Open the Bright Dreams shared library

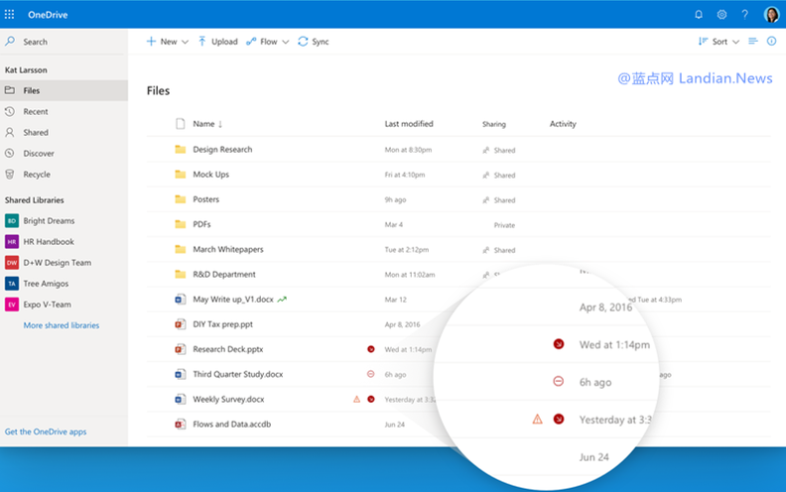pyautogui.click(x=49, y=221)
